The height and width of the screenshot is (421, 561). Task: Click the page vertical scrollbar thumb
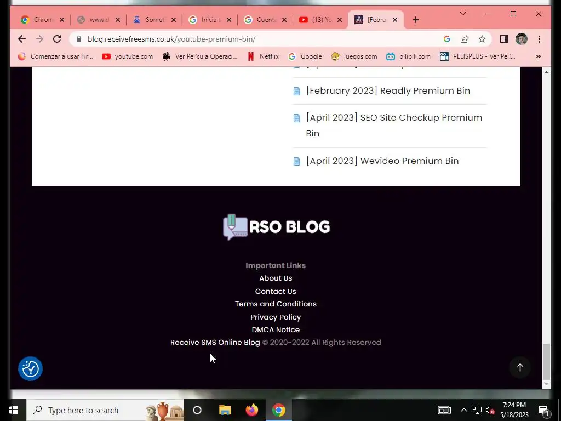546,361
